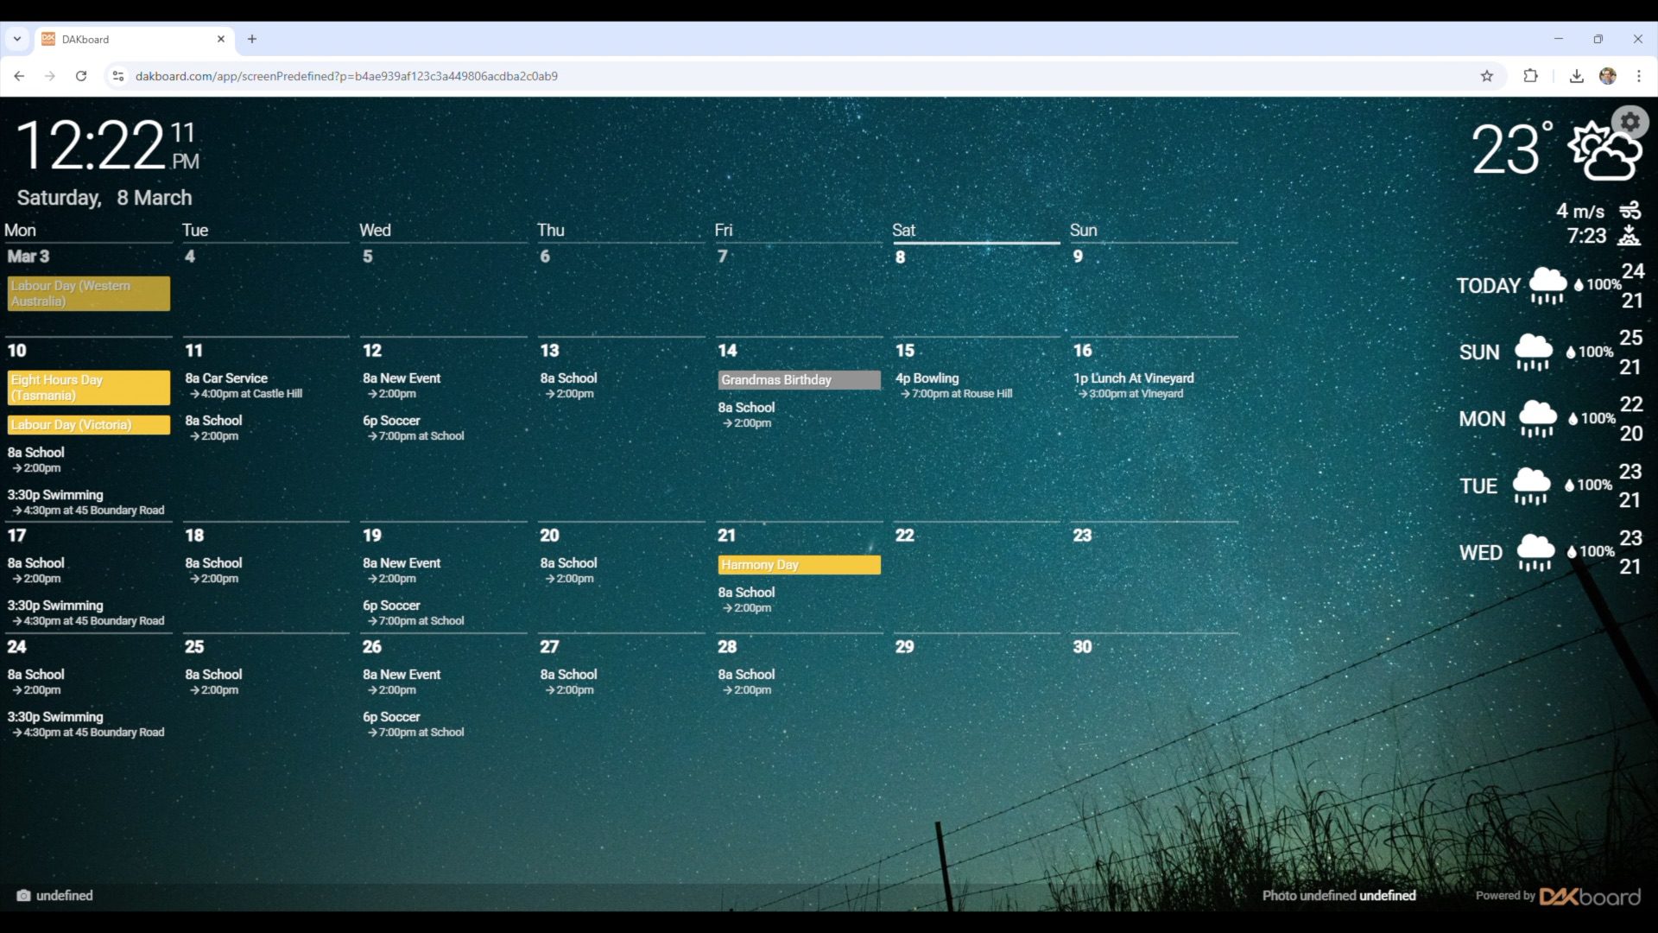Click the camera icon in the photo credit
Image resolution: width=1658 pixels, height=933 pixels.
(x=23, y=896)
